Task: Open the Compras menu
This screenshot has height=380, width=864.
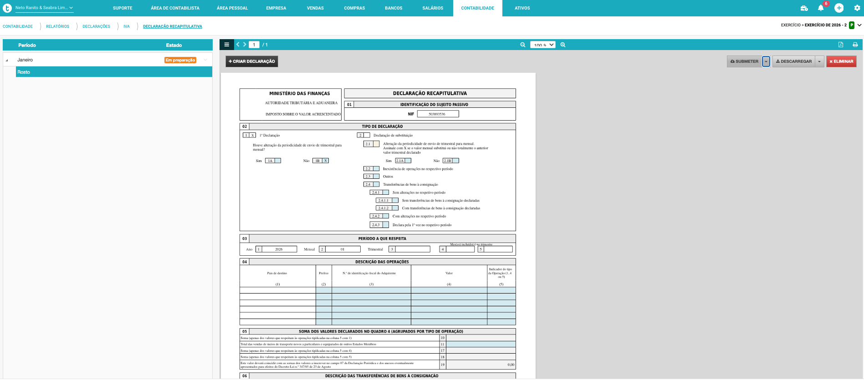Action: click(x=354, y=8)
